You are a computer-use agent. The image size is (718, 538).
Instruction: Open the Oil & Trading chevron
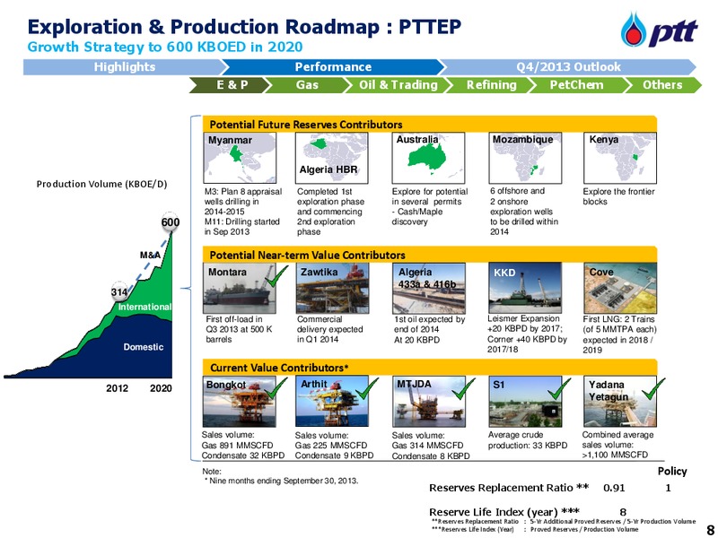click(398, 85)
